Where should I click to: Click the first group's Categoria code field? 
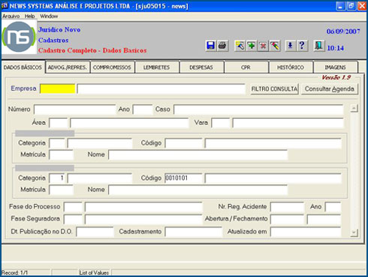pyautogui.click(x=57, y=143)
